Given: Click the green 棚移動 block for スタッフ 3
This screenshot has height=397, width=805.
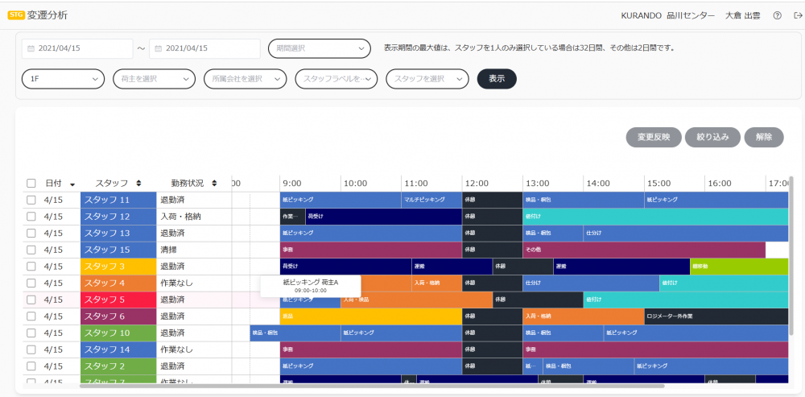Looking at the screenshot, I should 738,267.
